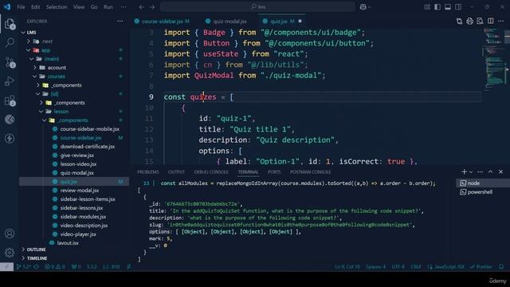The image size is (510, 287).
Task: Open the Explorer view in activity bar
Action: (x=10, y=24)
